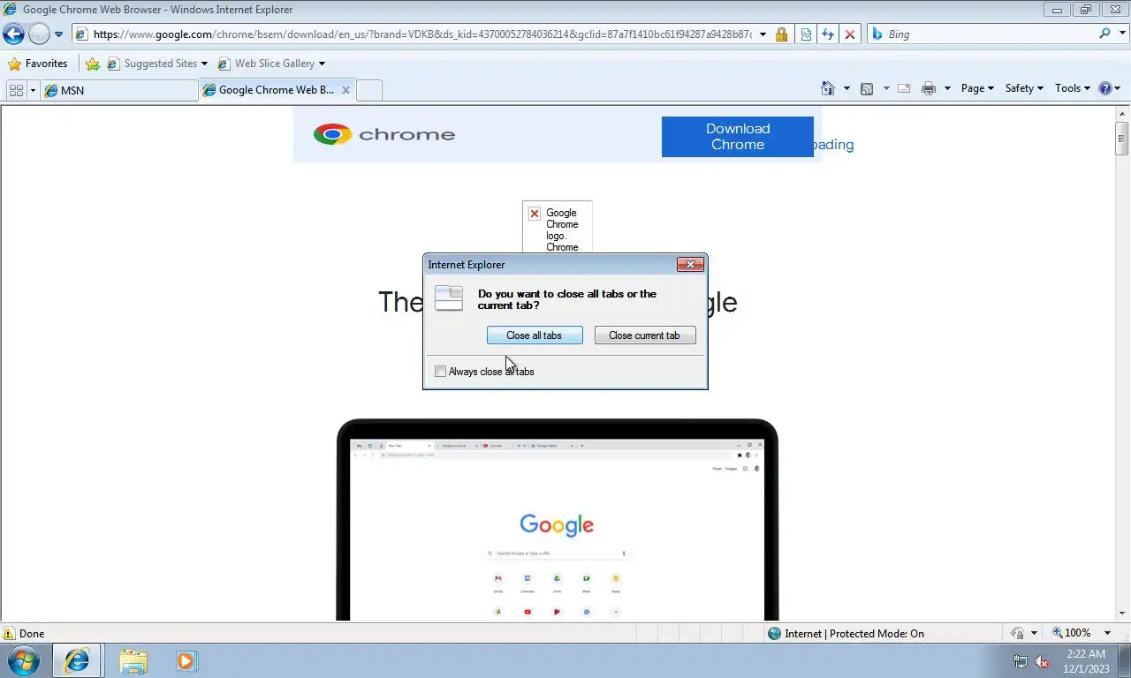Click the muted volume tray icon
Image resolution: width=1131 pixels, height=678 pixels.
tap(1043, 661)
